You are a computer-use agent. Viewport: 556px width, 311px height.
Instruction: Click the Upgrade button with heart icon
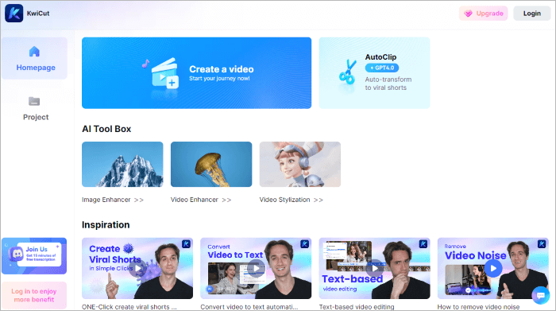[x=483, y=14]
